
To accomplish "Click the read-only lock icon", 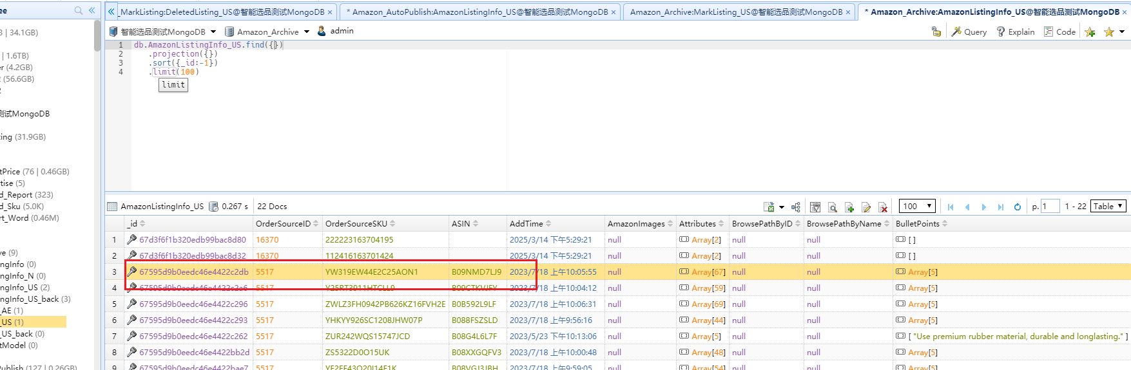I will 936,32.
